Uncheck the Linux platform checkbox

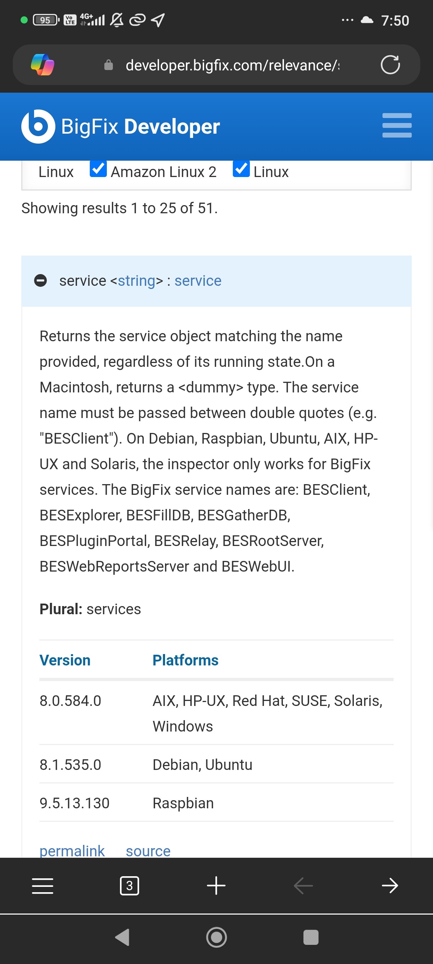(x=241, y=169)
